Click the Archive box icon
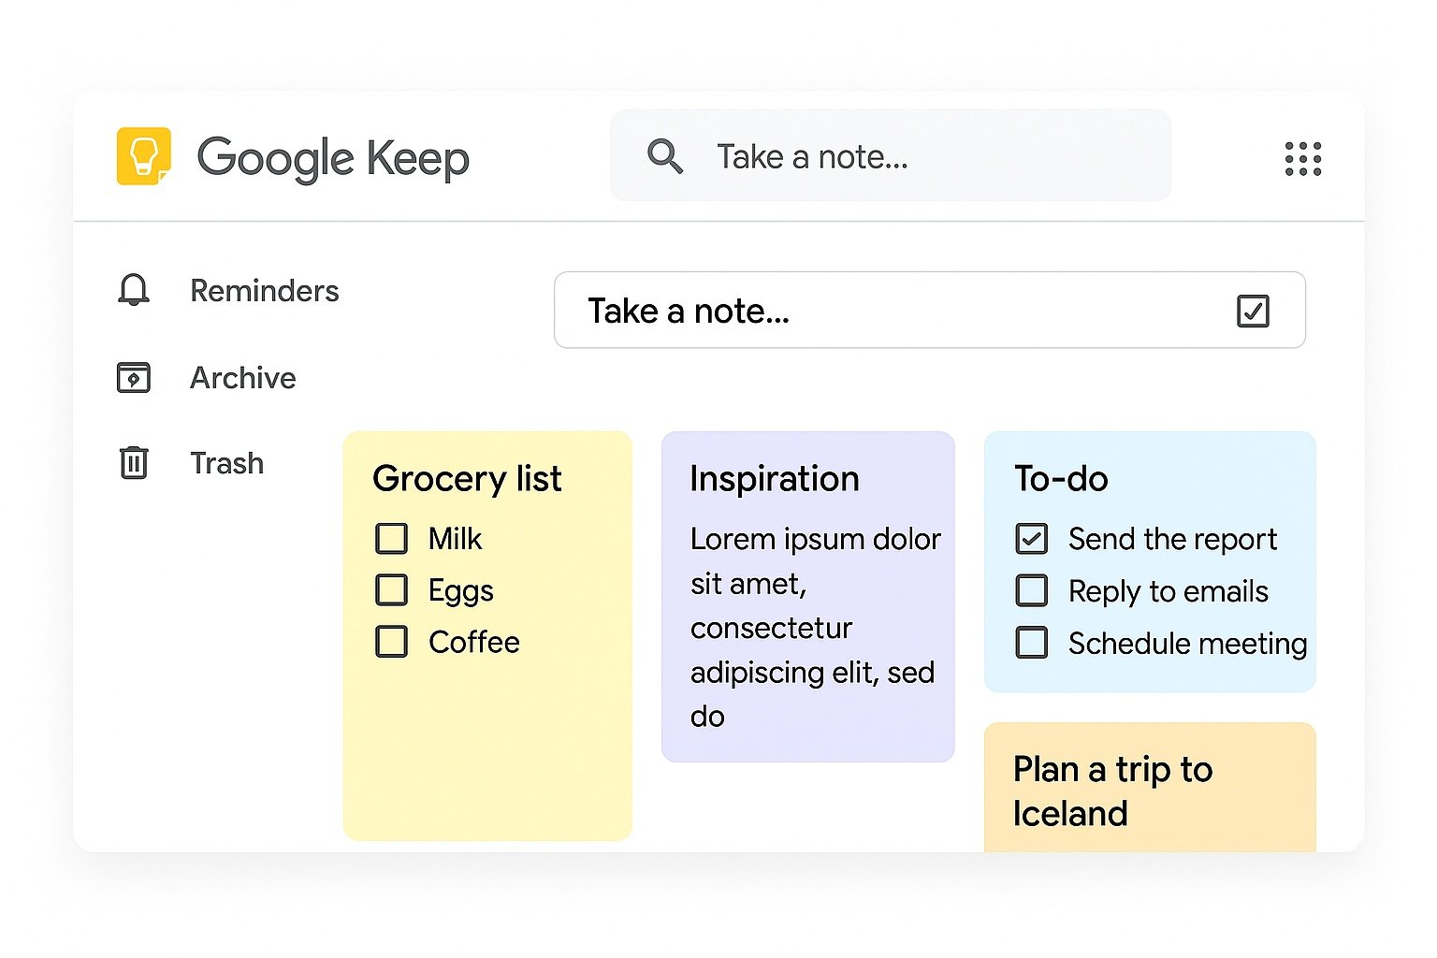The height and width of the screenshot is (958, 1437). pyautogui.click(x=134, y=377)
